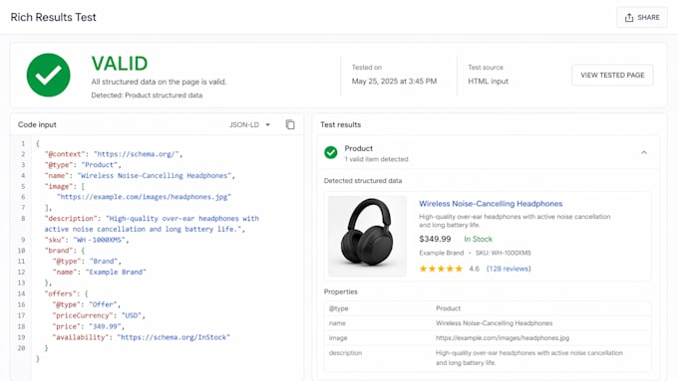Click the Detected structured data heading

[x=363, y=181]
